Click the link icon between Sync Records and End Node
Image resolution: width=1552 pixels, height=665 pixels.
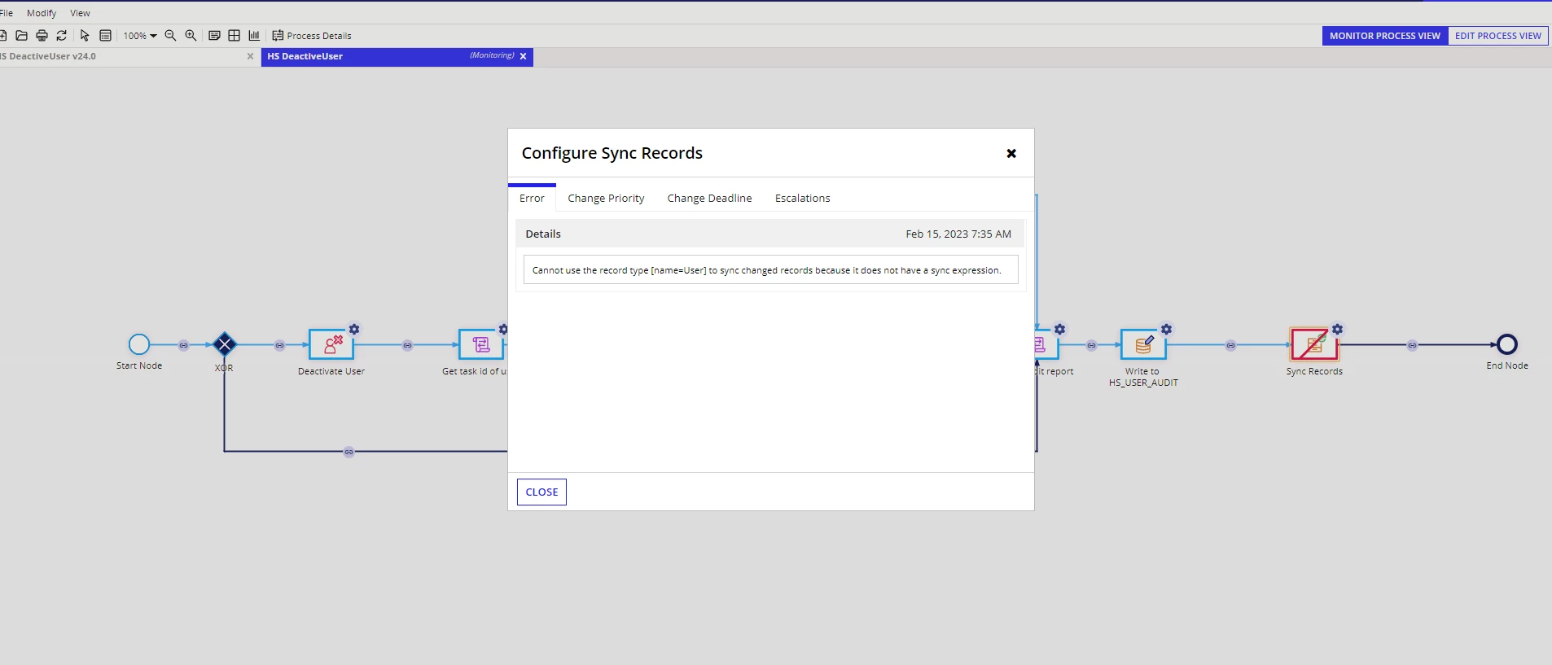(1413, 345)
